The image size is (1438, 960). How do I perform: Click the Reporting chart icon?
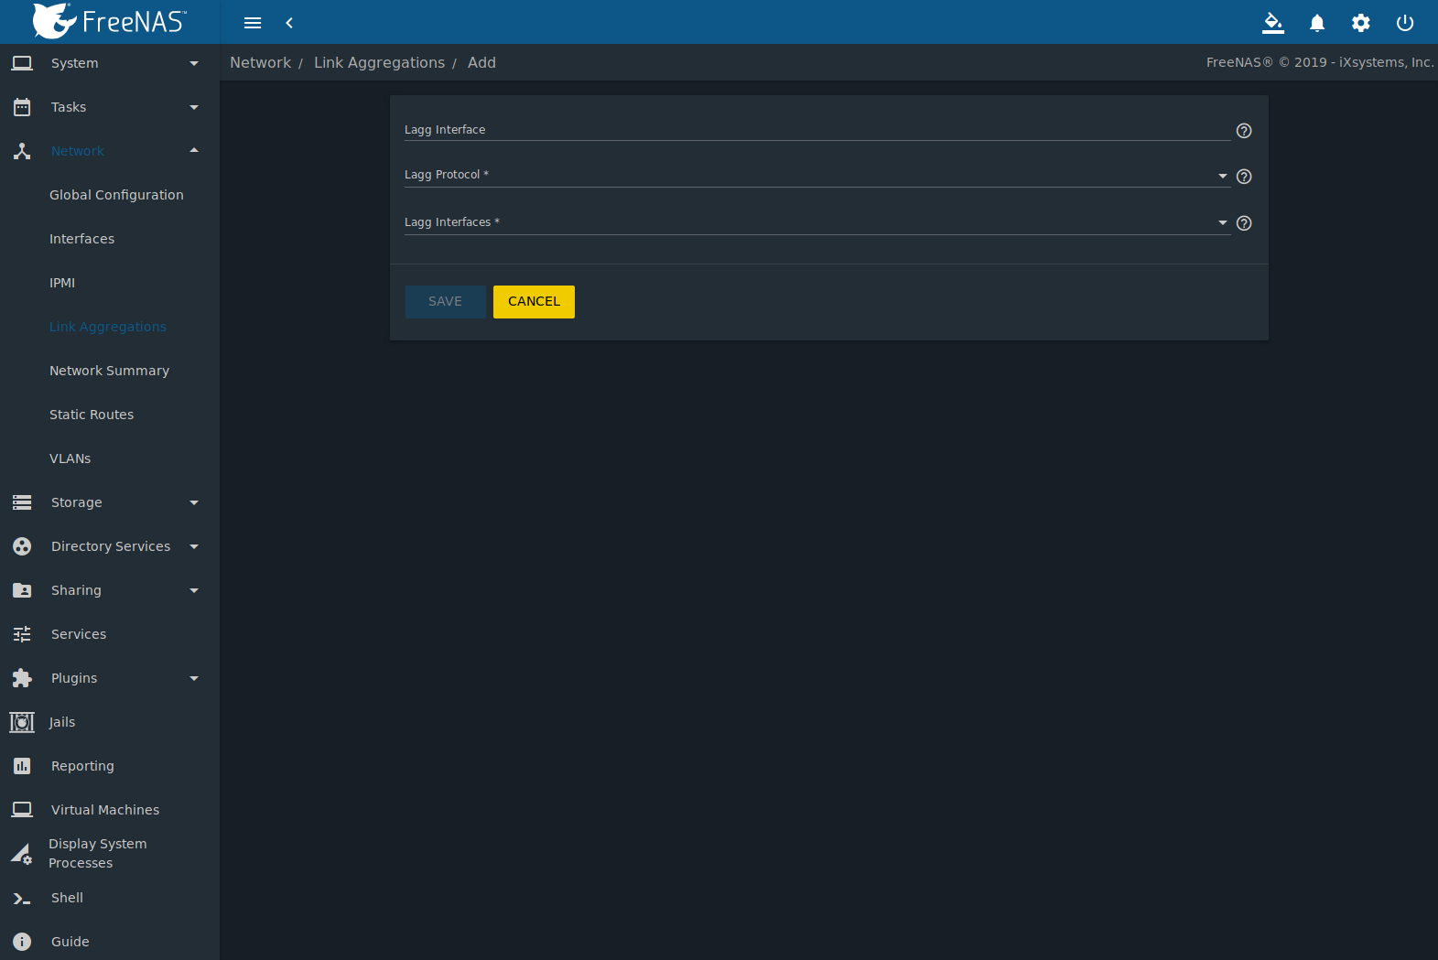click(22, 766)
